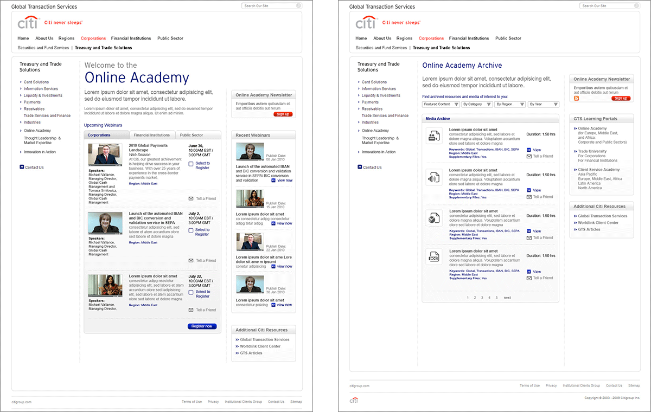Open page 3 in Media Archive pagination

point(482,298)
